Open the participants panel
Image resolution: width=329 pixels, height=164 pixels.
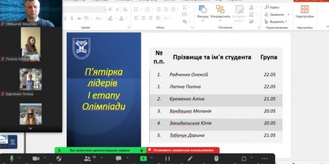coord(88,158)
